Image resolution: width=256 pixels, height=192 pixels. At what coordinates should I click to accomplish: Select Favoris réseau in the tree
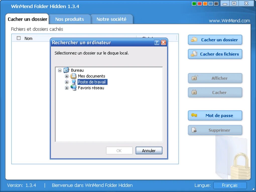tap(91, 88)
